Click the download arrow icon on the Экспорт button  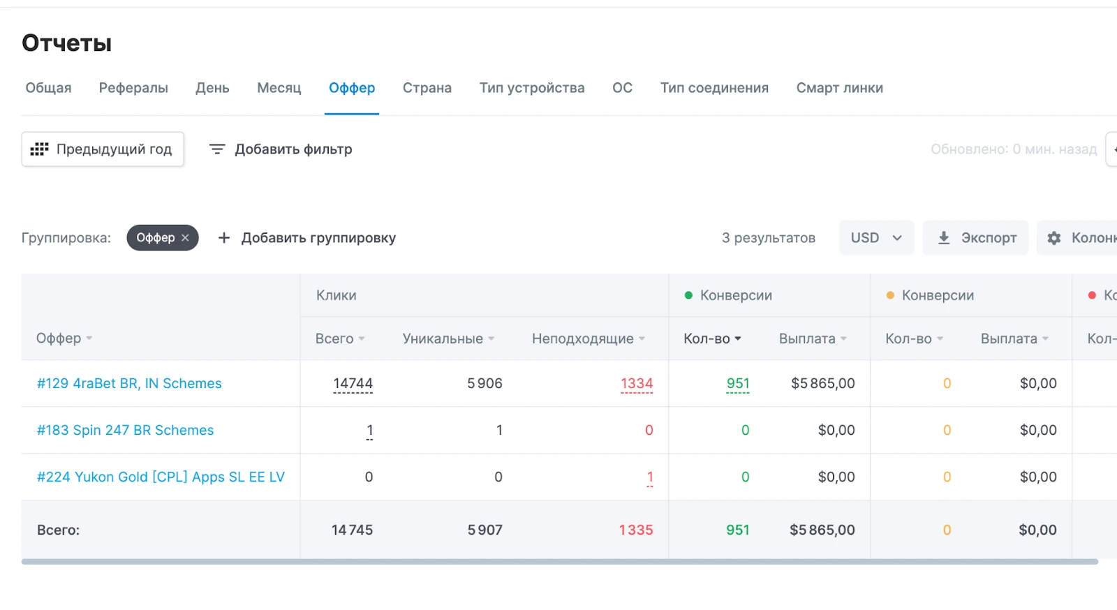tap(944, 238)
